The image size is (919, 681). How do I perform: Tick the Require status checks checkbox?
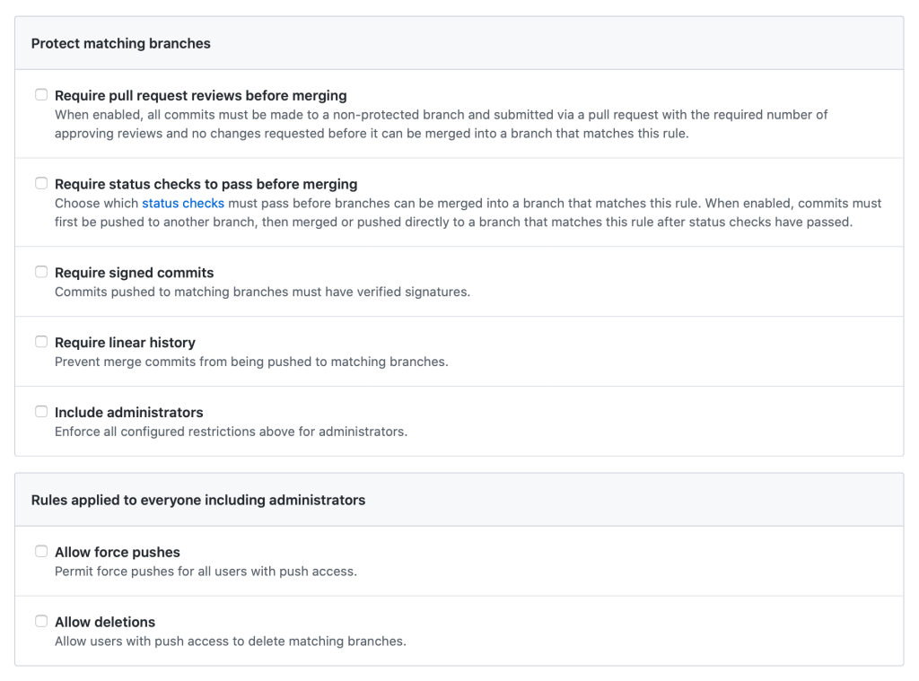(x=41, y=184)
